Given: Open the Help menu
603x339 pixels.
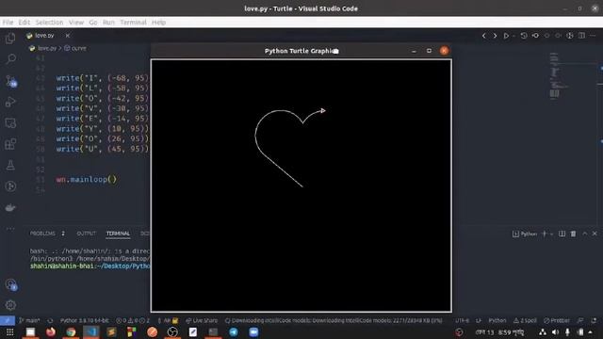Looking at the screenshot, I should point(158,23).
